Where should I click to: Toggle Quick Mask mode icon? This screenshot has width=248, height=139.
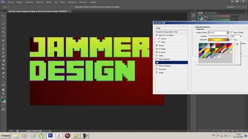click(x=3, y=105)
